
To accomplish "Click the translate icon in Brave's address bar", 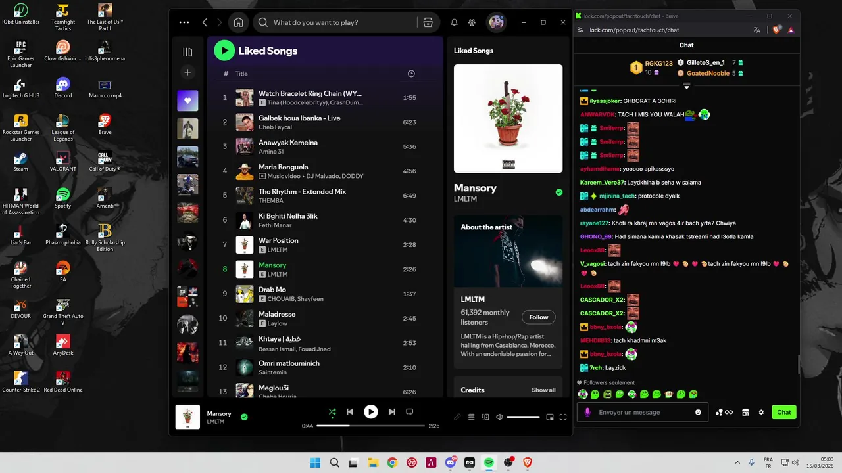I will pyautogui.click(x=757, y=30).
